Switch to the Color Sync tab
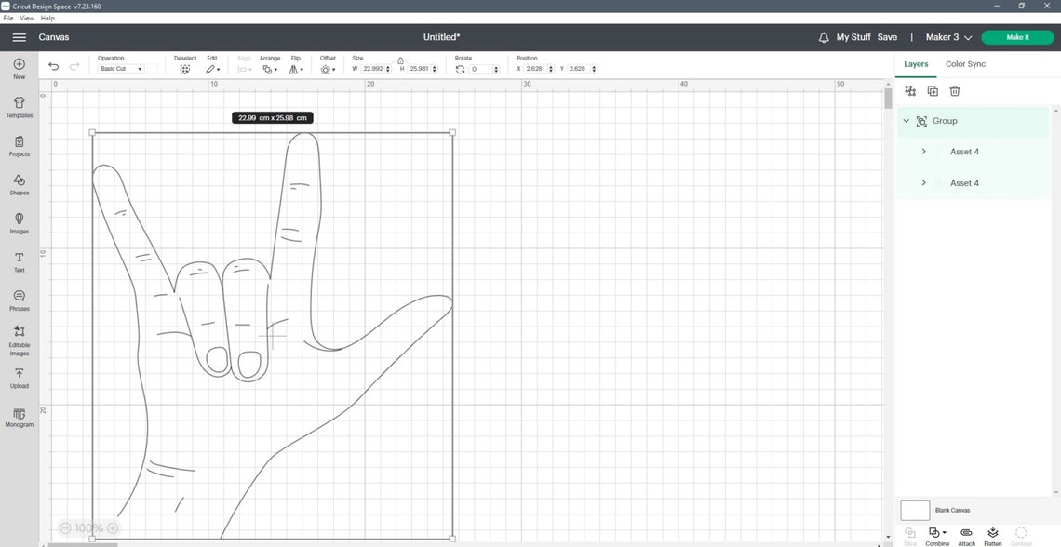 coord(965,63)
